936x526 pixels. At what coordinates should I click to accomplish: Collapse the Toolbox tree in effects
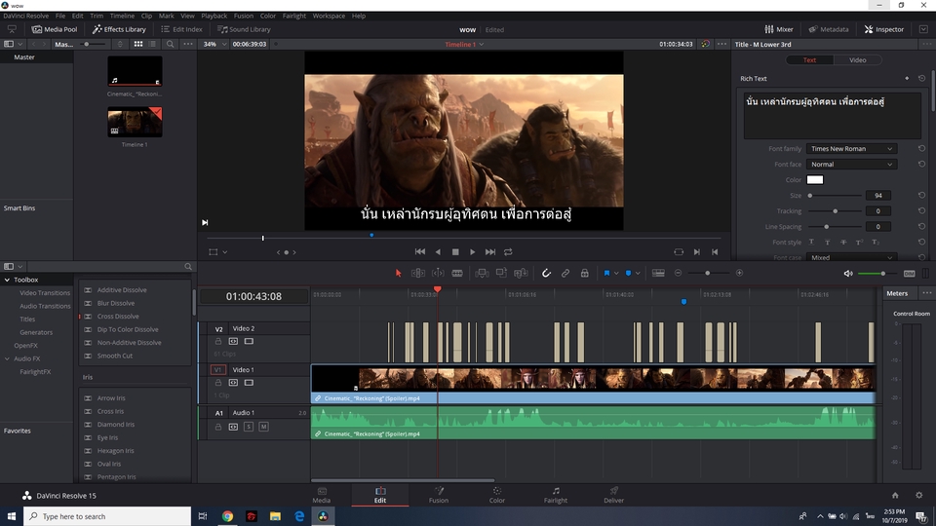pos(8,280)
